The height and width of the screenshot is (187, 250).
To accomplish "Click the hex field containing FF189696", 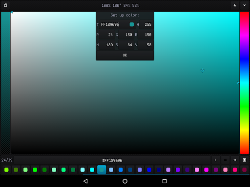I will 117,24.
